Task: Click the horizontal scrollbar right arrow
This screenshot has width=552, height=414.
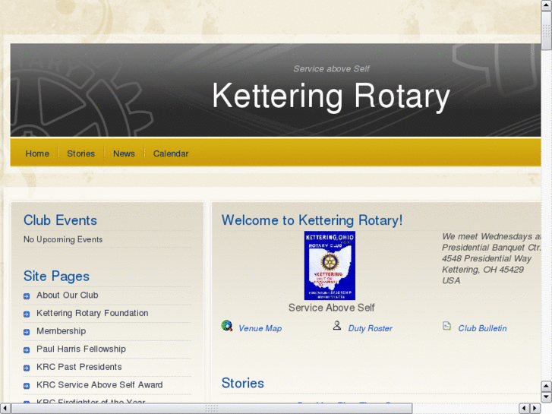Action: pos(535,409)
